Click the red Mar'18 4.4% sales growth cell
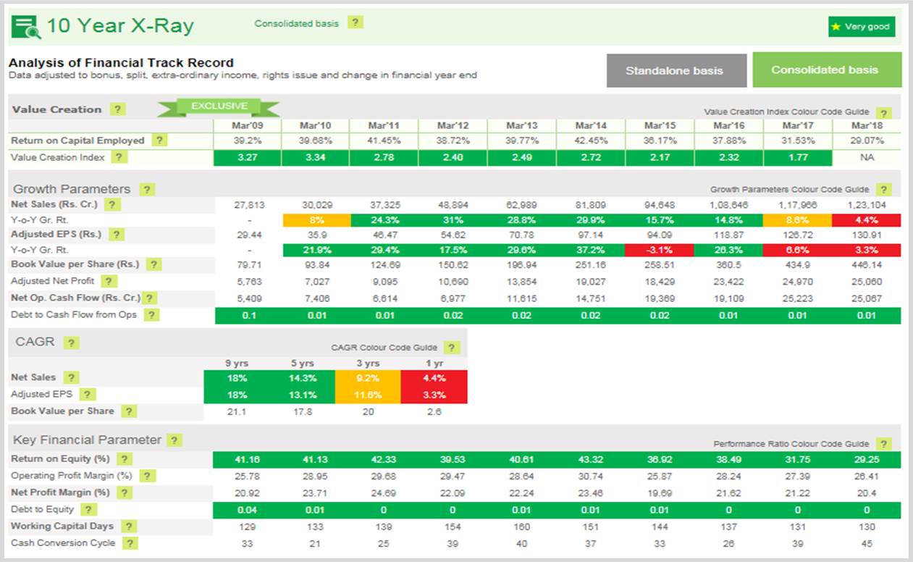Screen dimensions: 913x562 click(x=867, y=220)
